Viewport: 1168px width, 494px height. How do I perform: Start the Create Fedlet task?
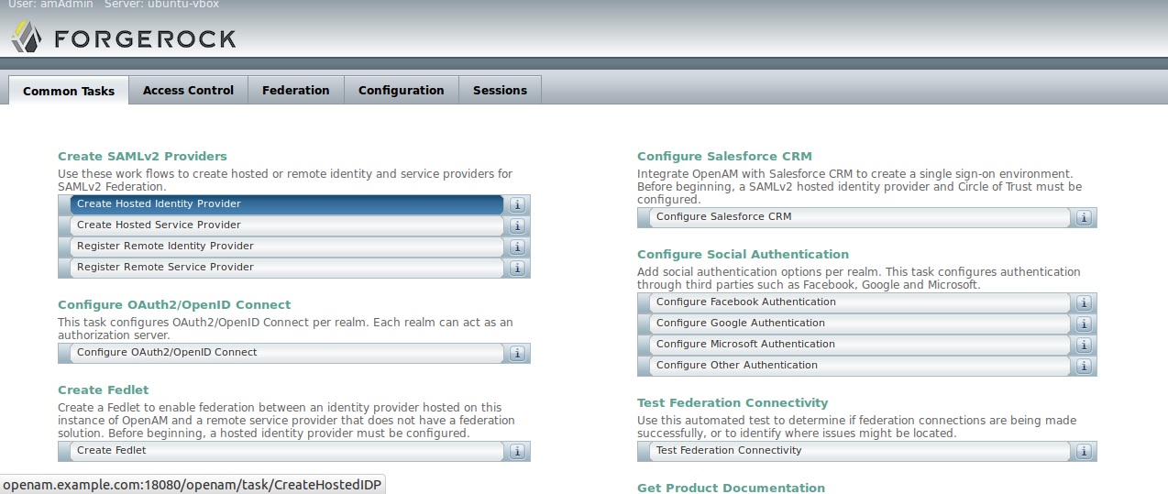point(287,451)
